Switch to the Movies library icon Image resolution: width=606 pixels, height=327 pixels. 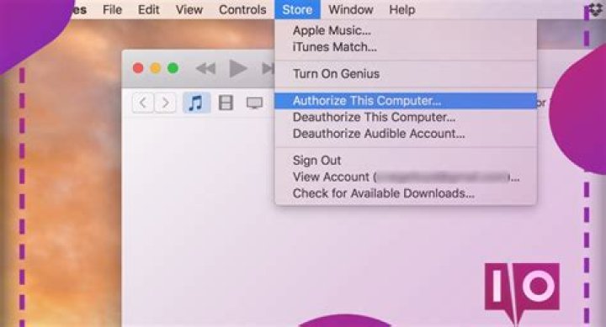click(226, 103)
